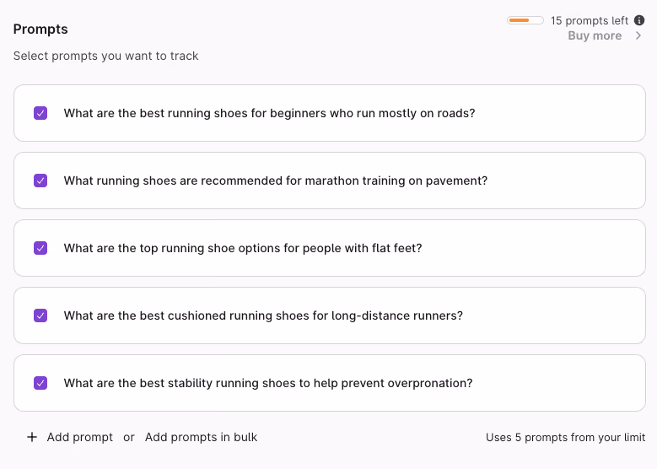
Task: Click the info icon beside prompts left
Action: (639, 20)
